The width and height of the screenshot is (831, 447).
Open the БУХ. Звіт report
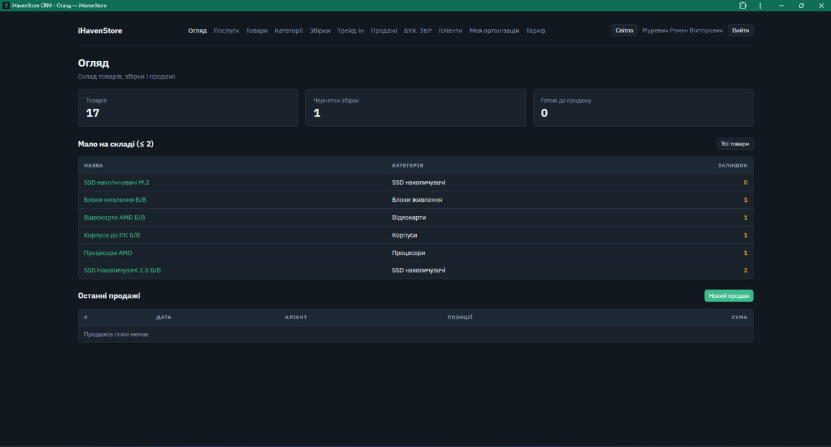pyautogui.click(x=417, y=30)
